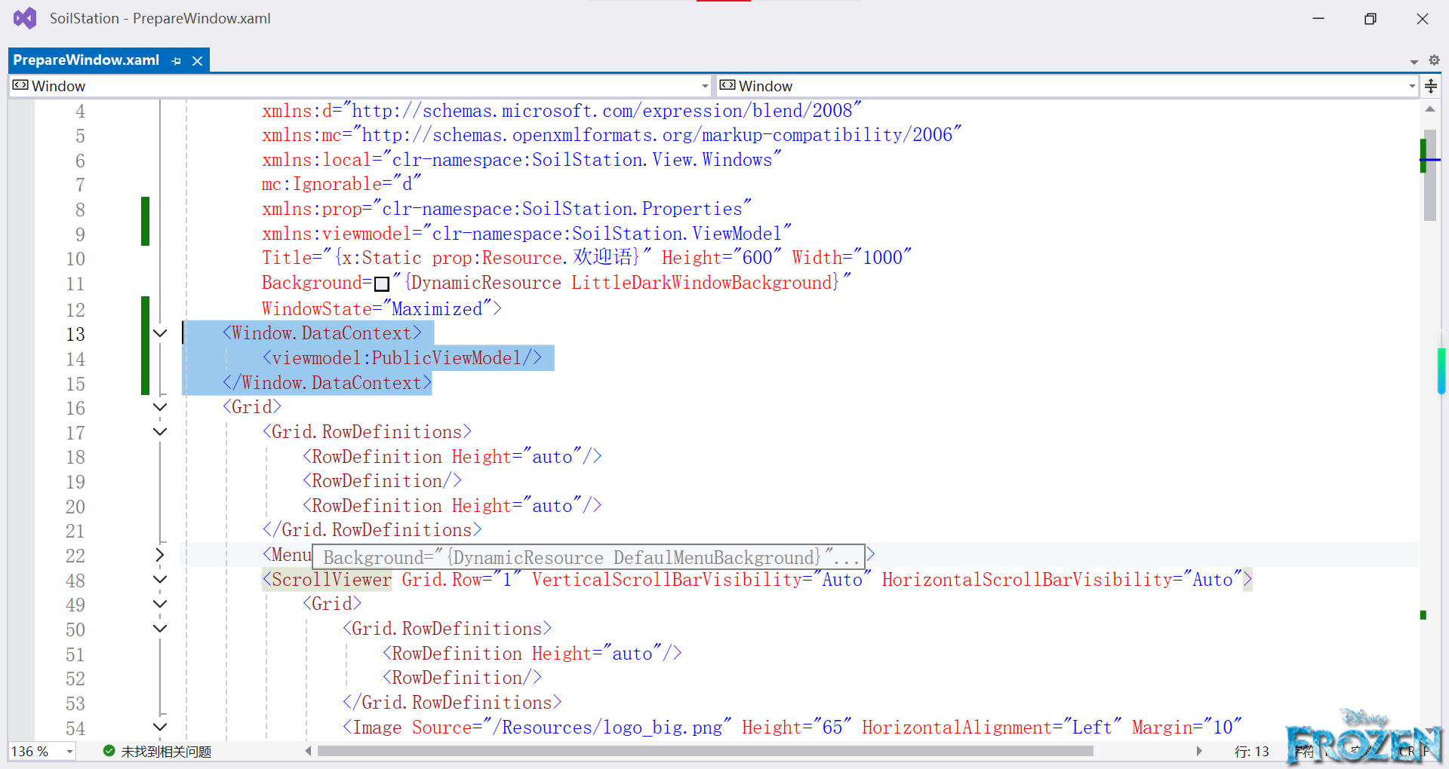
Task: Click the CRLF line-ending indicator
Action: (x=1413, y=751)
